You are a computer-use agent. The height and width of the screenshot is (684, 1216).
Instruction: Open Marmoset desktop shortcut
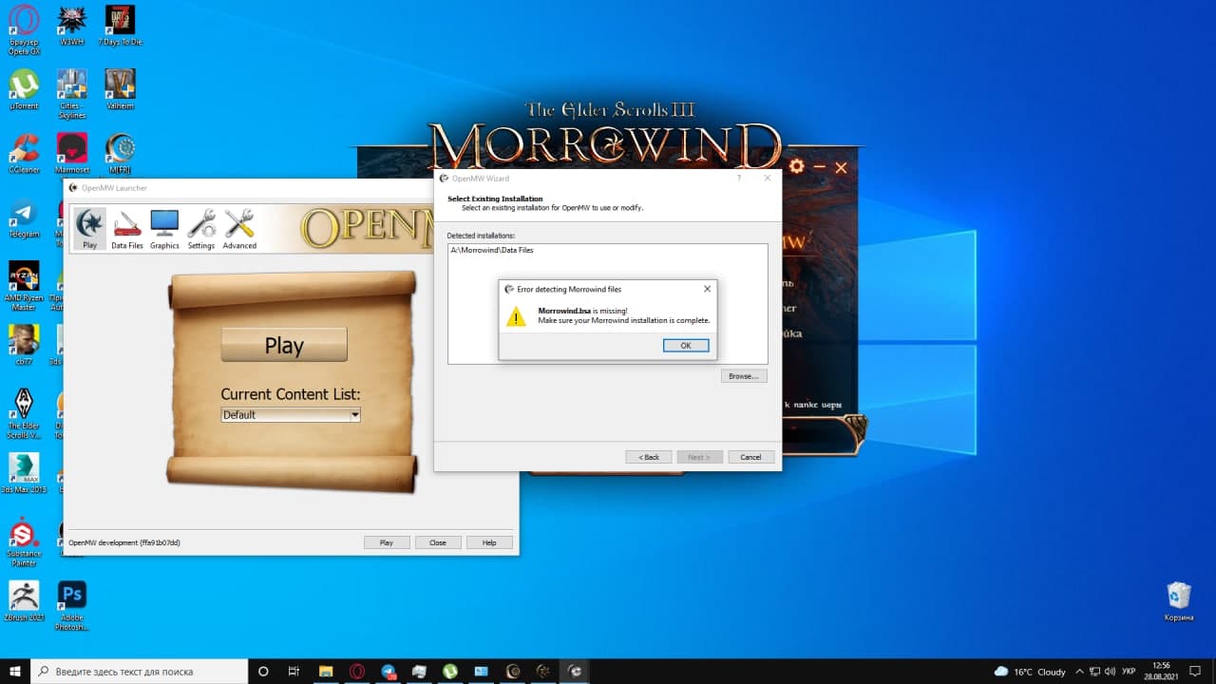pos(72,153)
